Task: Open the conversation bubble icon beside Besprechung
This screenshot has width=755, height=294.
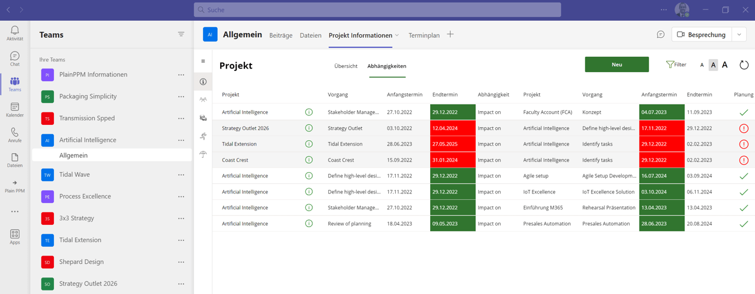Action: click(x=660, y=35)
